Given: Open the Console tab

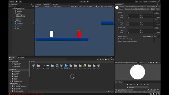Looking at the screenshot, I should (x=21, y=58).
